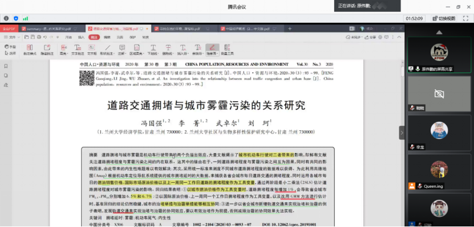Click the paper title 道路交通拥堵与城市雾霾污染的关系研究

206,105
